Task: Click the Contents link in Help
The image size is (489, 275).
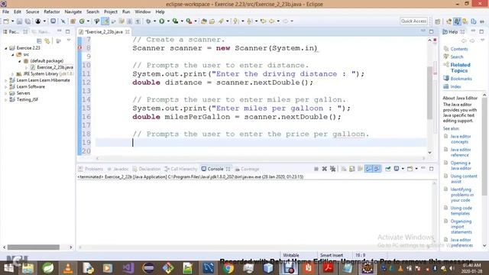Action: tap(459, 49)
